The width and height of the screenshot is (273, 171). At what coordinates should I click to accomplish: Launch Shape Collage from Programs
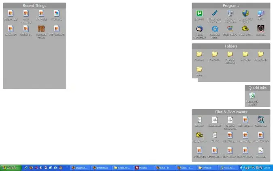point(230,29)
